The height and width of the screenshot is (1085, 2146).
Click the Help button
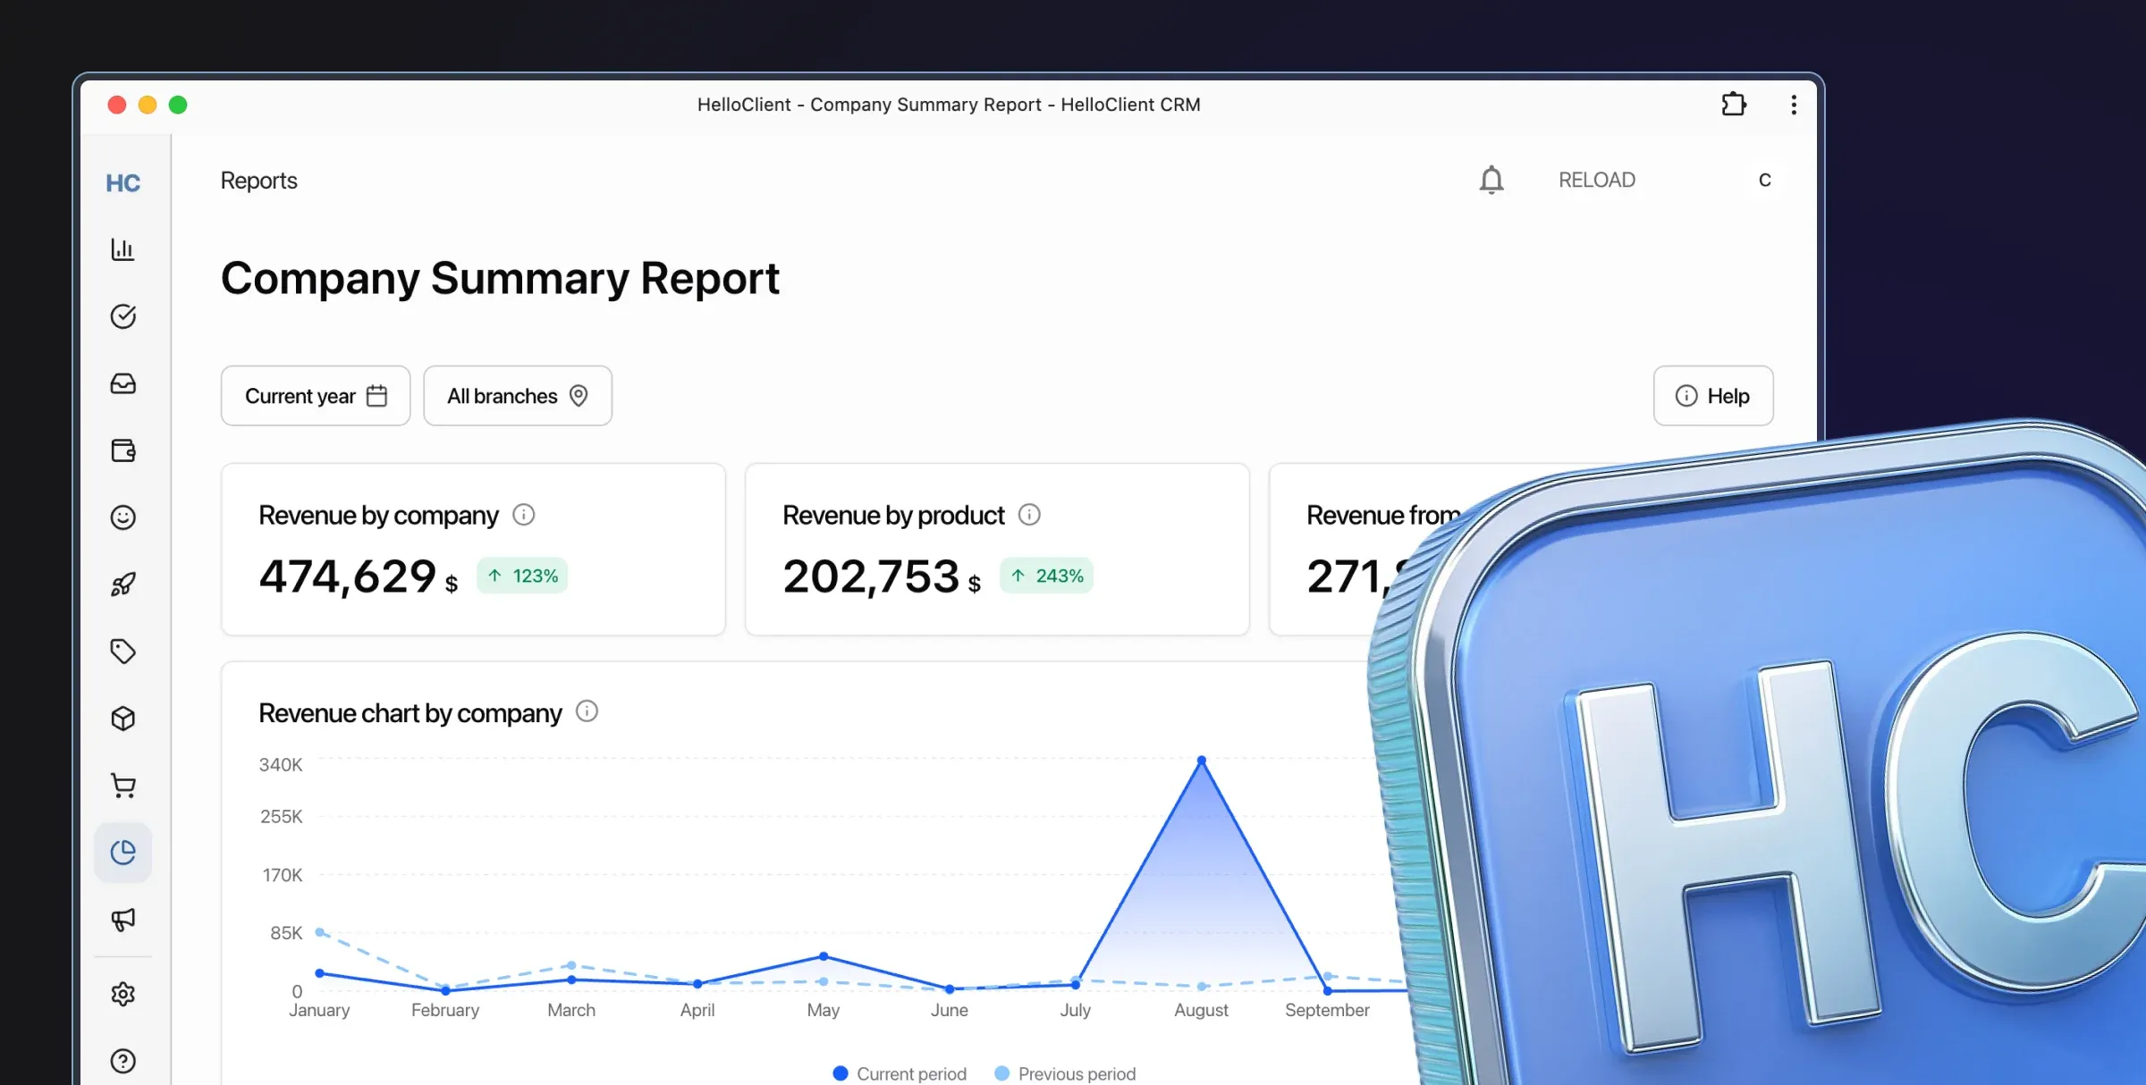1712,395
